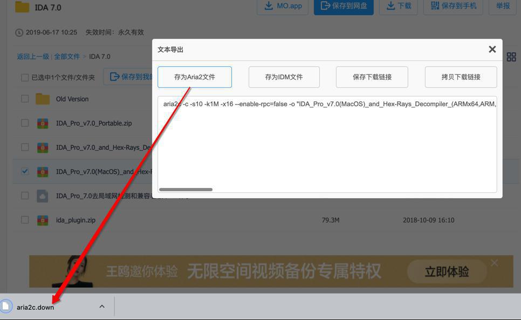
Task: Click the MO.app download button
Action: (283, 6)
